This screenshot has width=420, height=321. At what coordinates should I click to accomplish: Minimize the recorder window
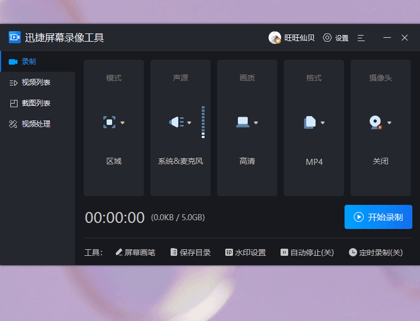click(387, 38)
